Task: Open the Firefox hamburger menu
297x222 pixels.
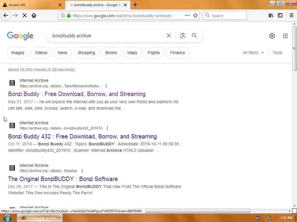Action: click(291, 16)
